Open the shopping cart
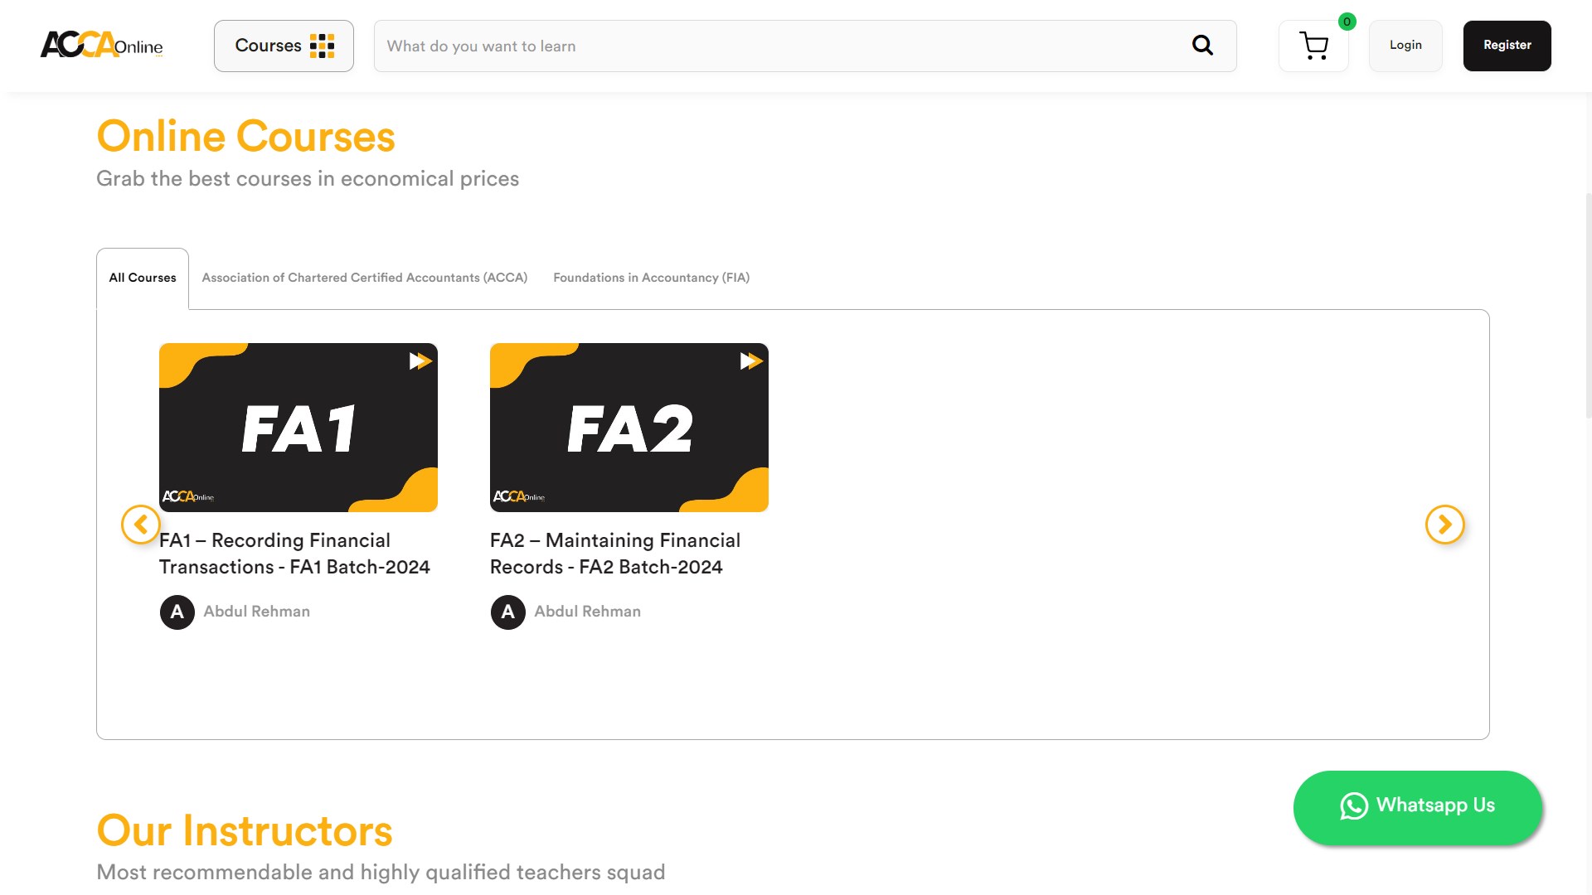This screenshot has height=895, width=1592. [x=1313, y=46]
